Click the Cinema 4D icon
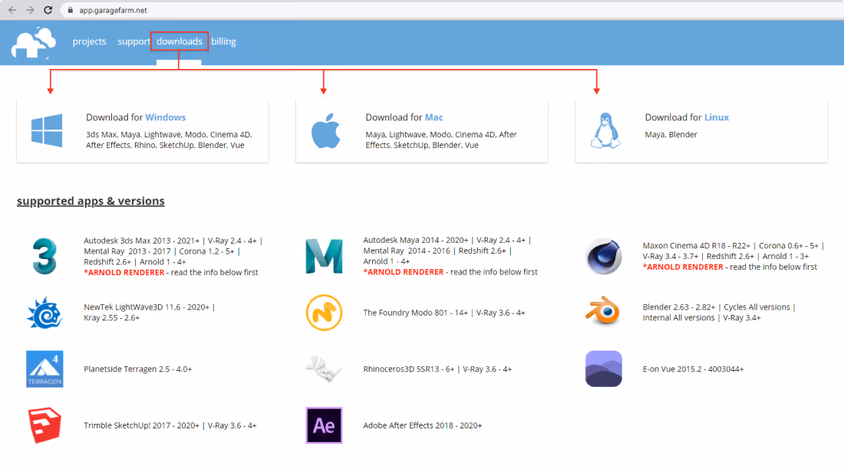 (x=603, y=256)
